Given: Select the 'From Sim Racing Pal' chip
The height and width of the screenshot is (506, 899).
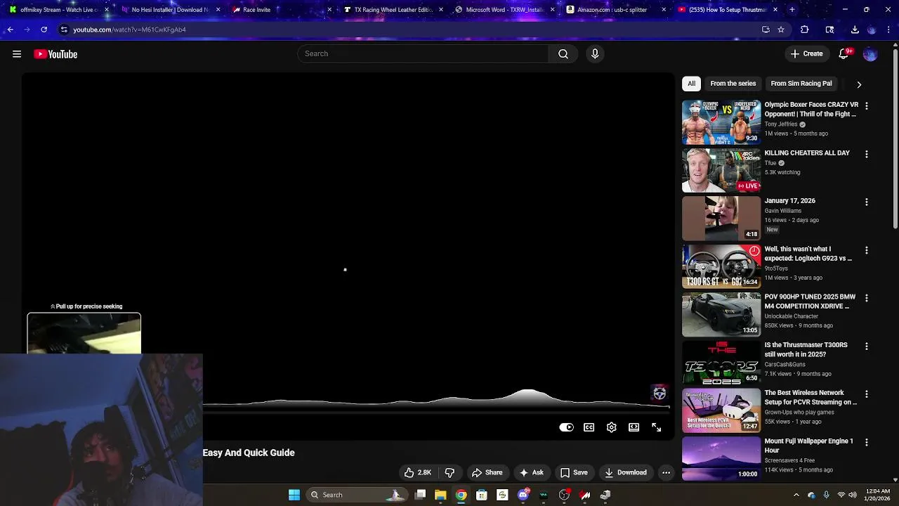Looking at the screenshot, I should (x=801, y=84).
